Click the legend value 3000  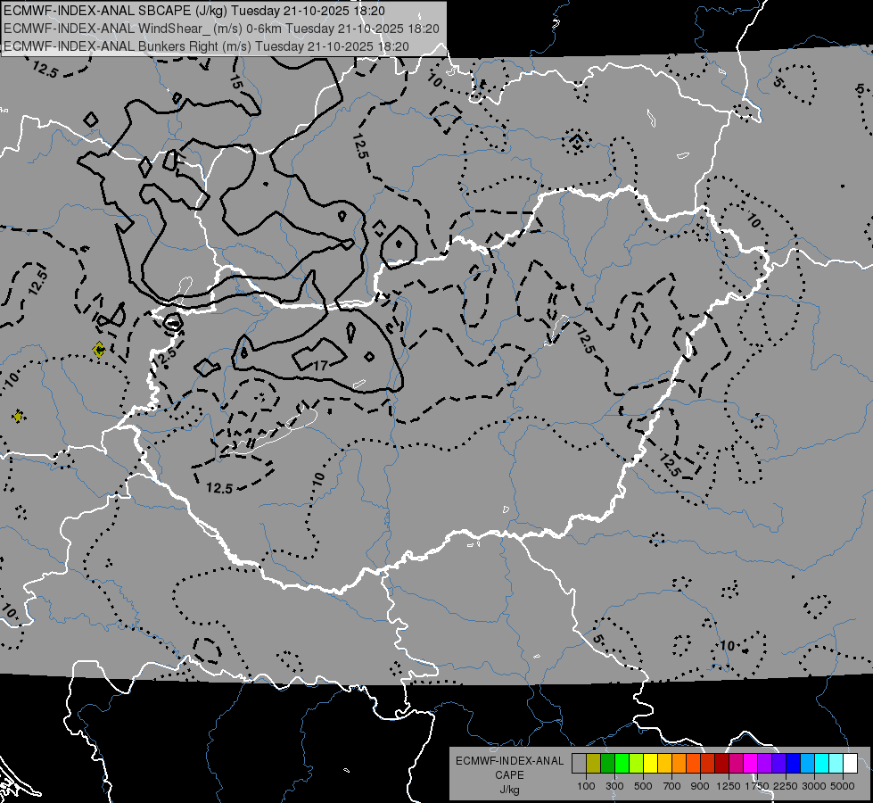814,786
